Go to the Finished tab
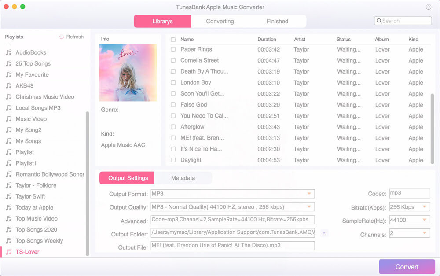 point(277,21)
